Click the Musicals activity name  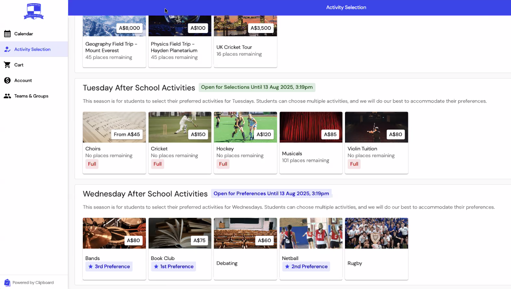click(x=292, y=153)
